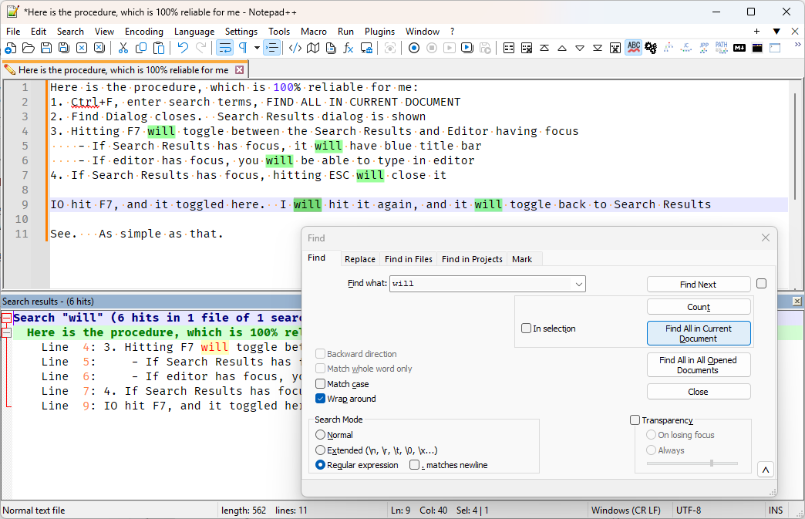This screenshot has width=805, height=519.
Task: Uncheck the Wrap around option
Action: pos(321,399)
